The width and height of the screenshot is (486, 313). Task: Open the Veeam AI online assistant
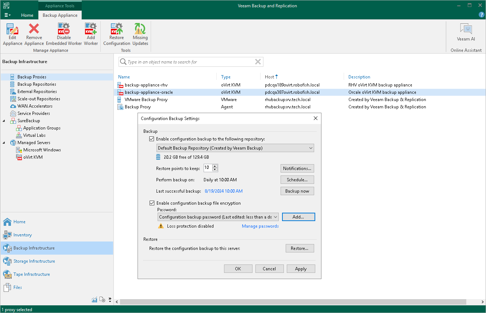466,32
